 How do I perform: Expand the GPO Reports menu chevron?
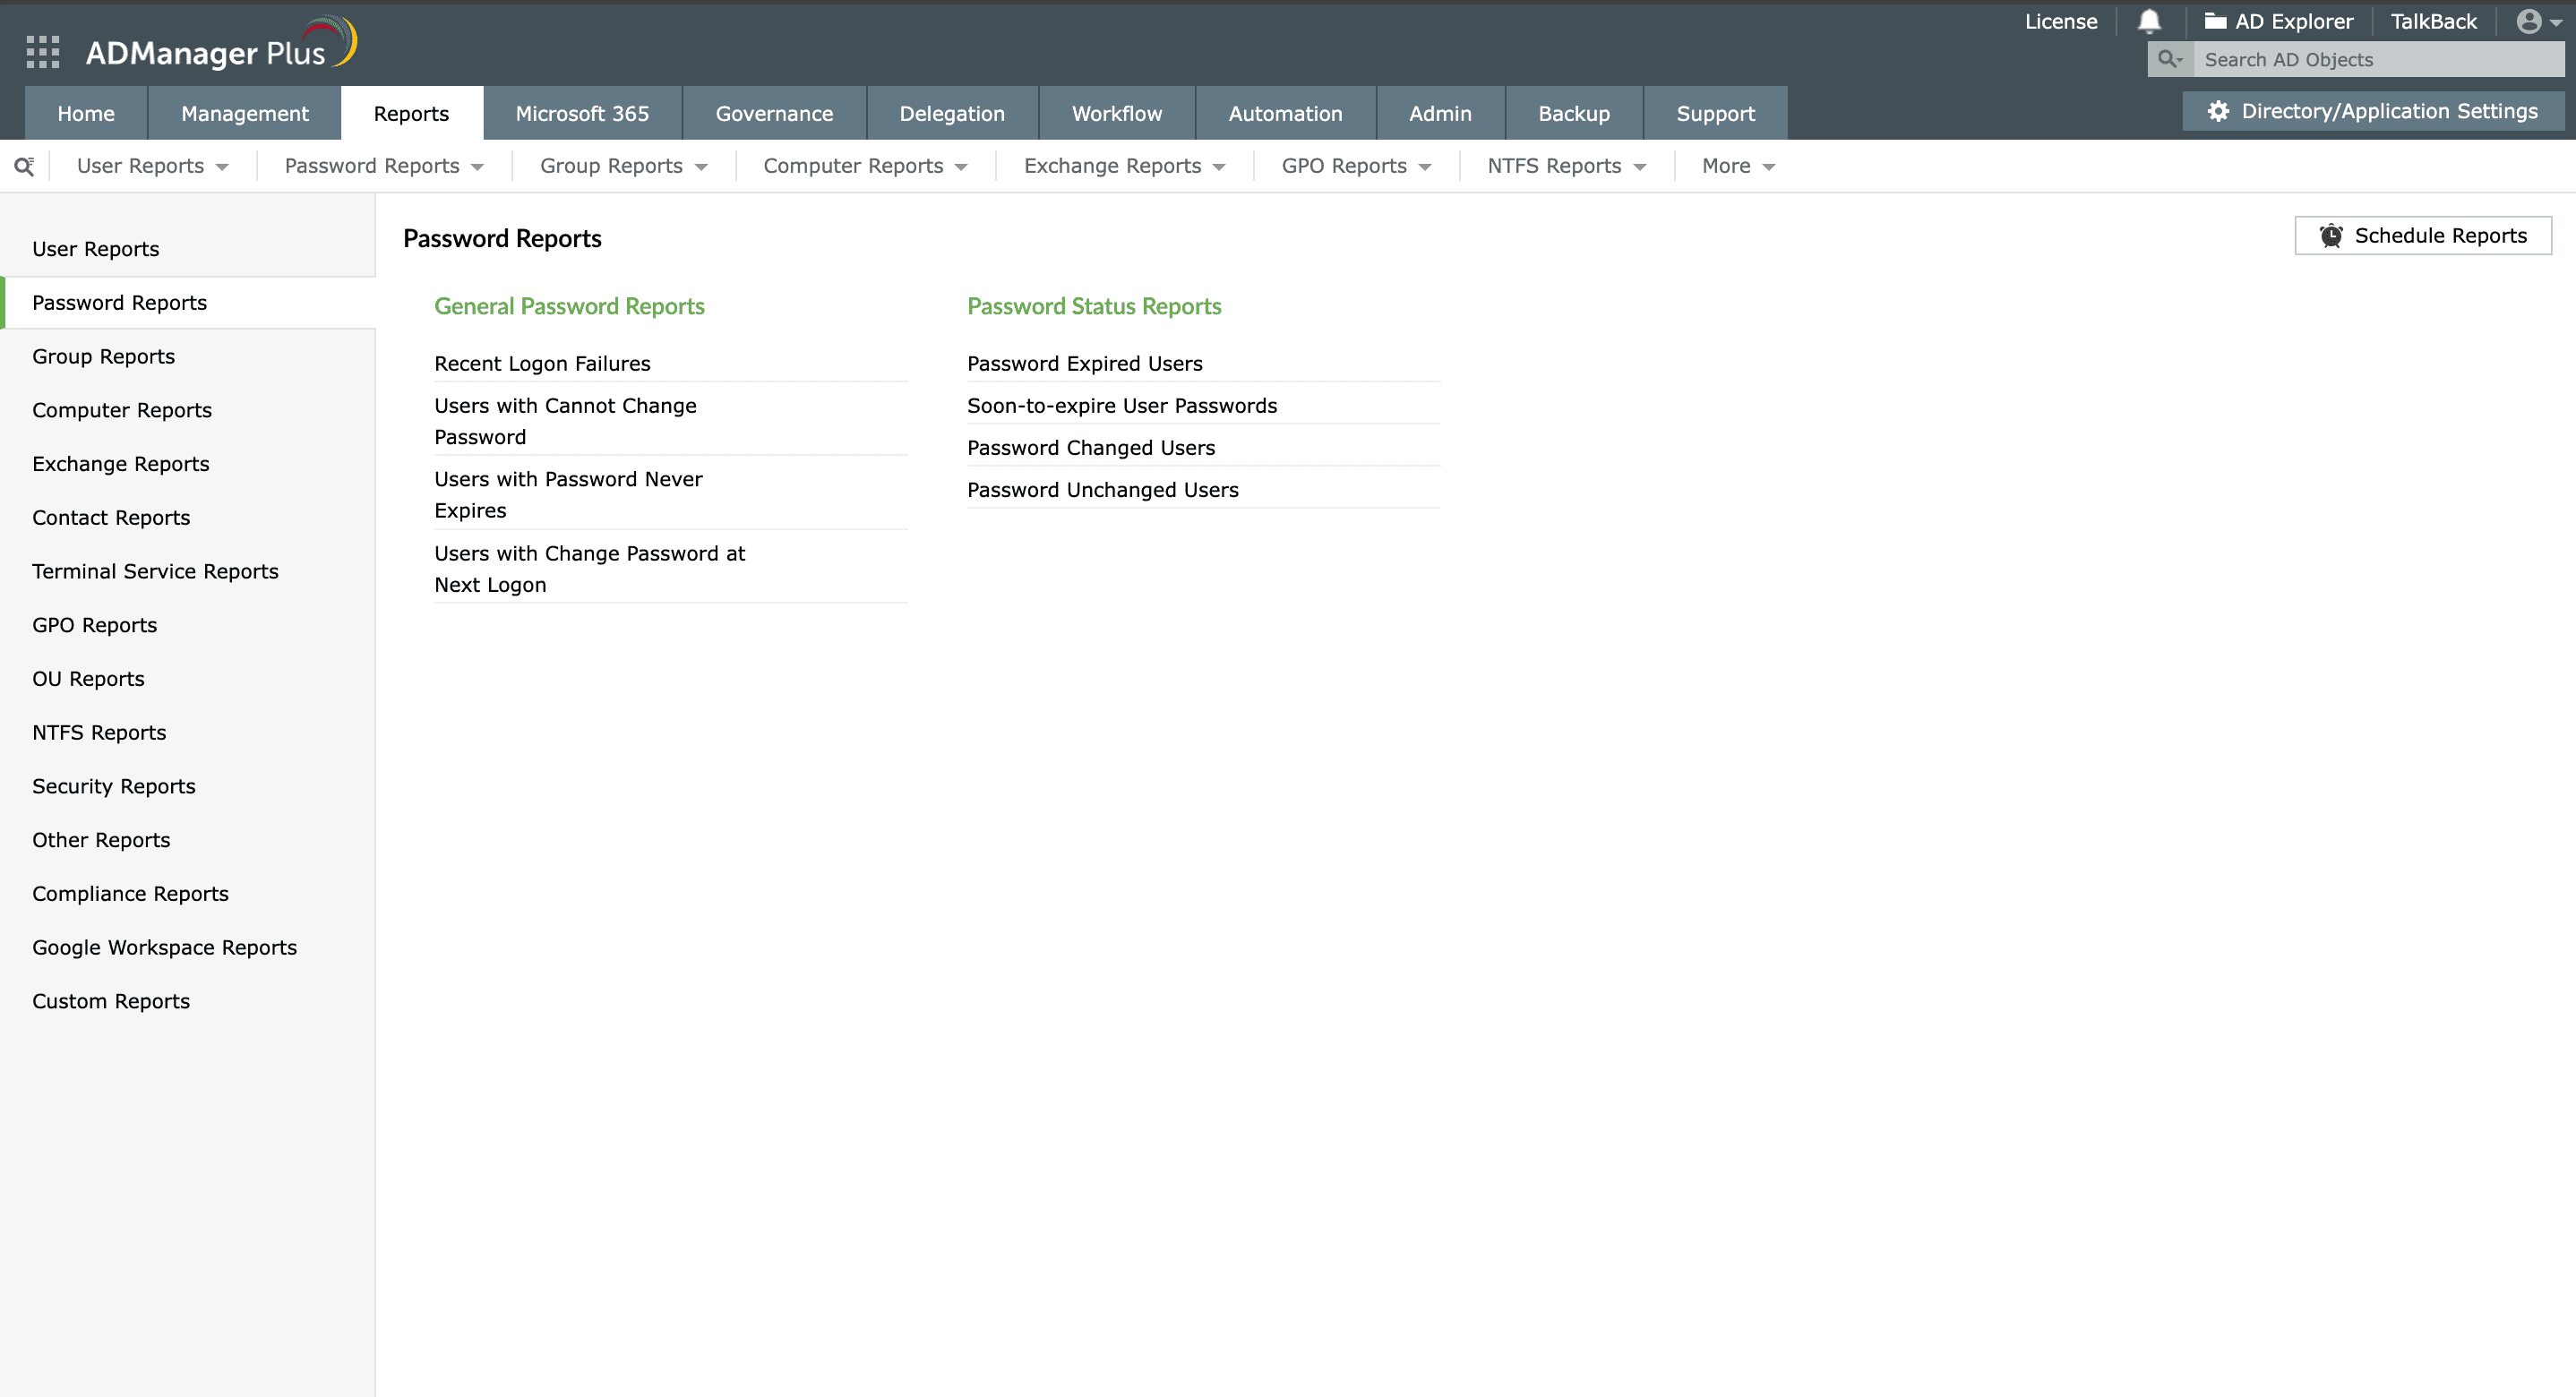(1424, 167)
